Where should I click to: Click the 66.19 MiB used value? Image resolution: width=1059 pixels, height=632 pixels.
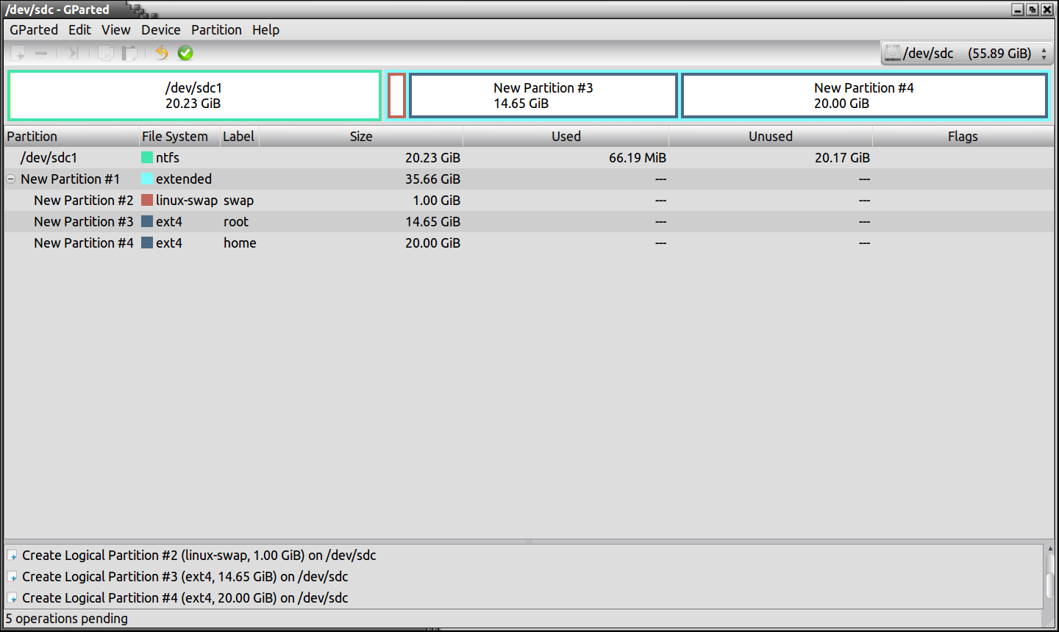pyautogui.click(x=637, y=158)
